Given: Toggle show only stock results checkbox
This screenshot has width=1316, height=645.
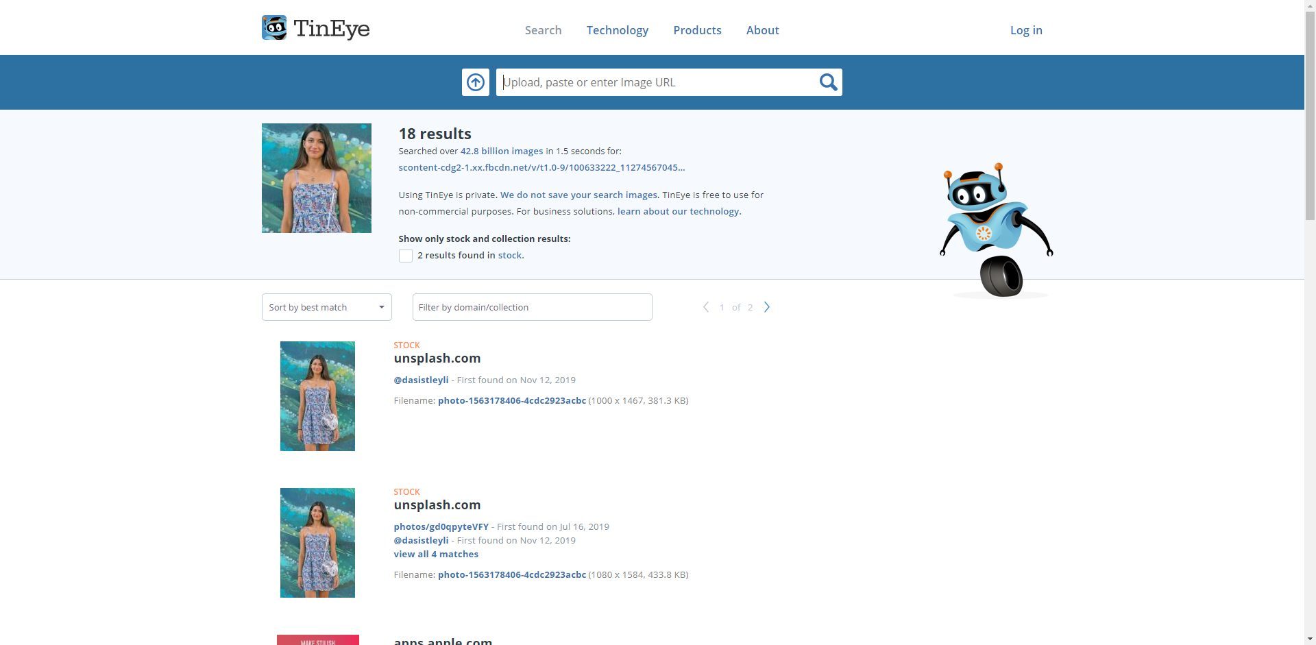Looking at the screenshot, I should [x=406, y=256].
